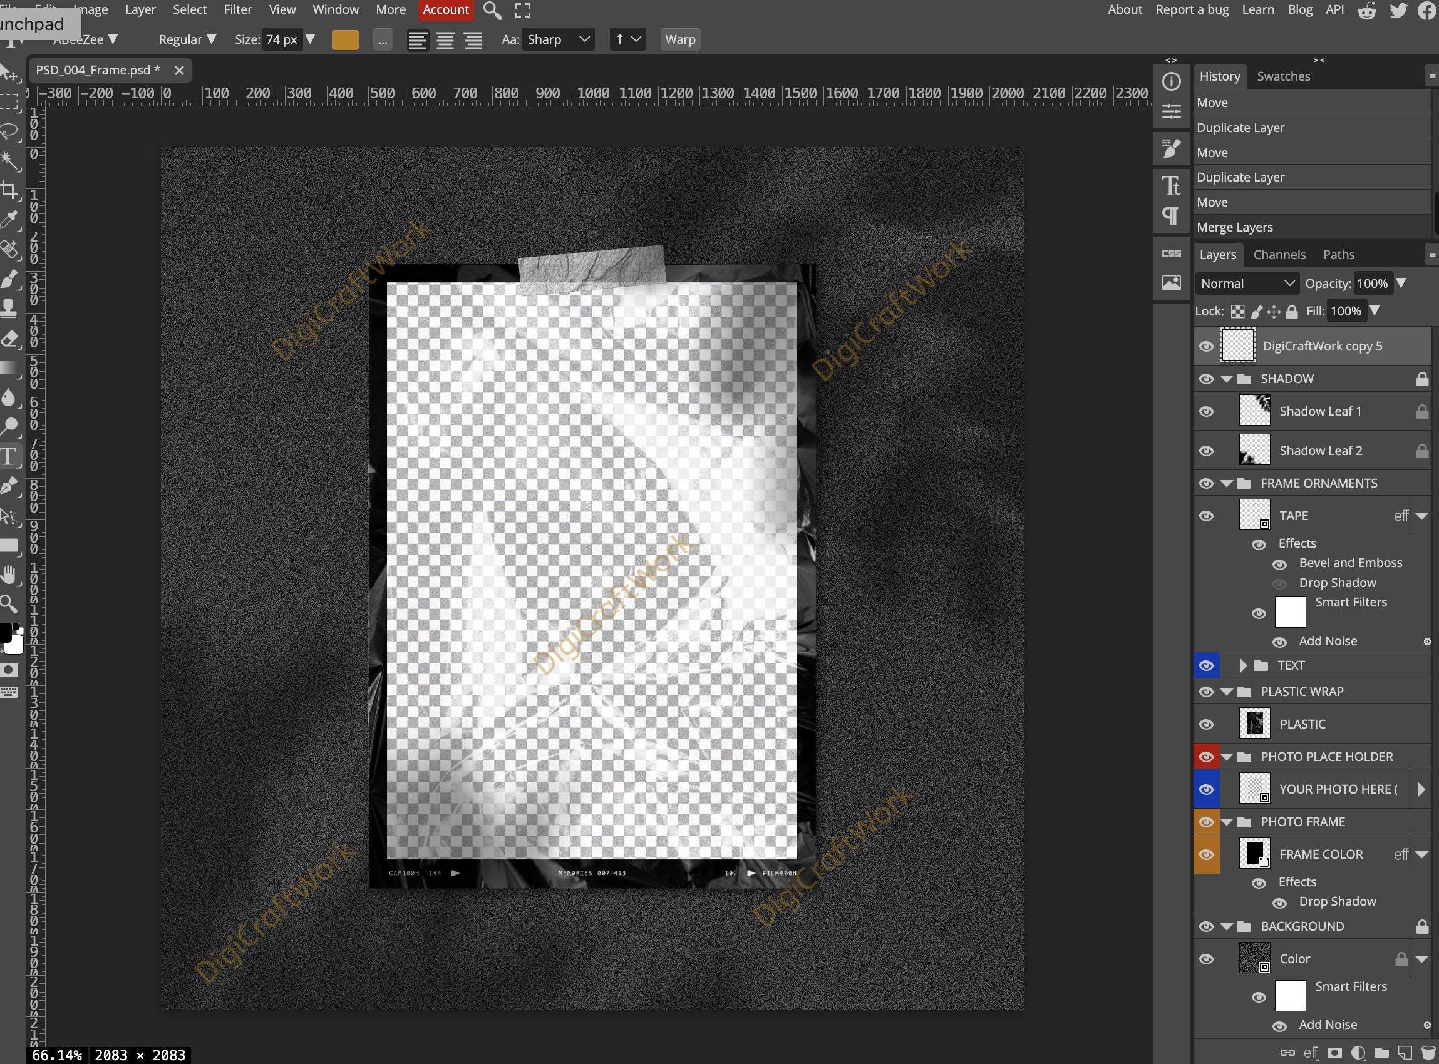The height and width of the screenshot is (1064, 1439).
Task: Select the Magic Wand tool
Action: [9, 160]
